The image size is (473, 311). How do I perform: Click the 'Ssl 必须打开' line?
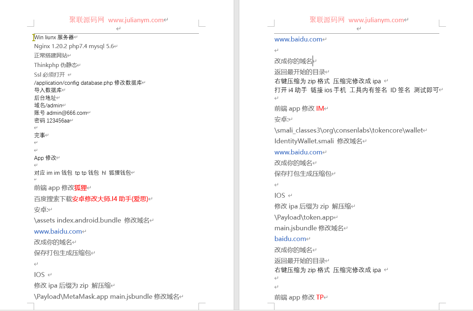[x=50, y=75]
